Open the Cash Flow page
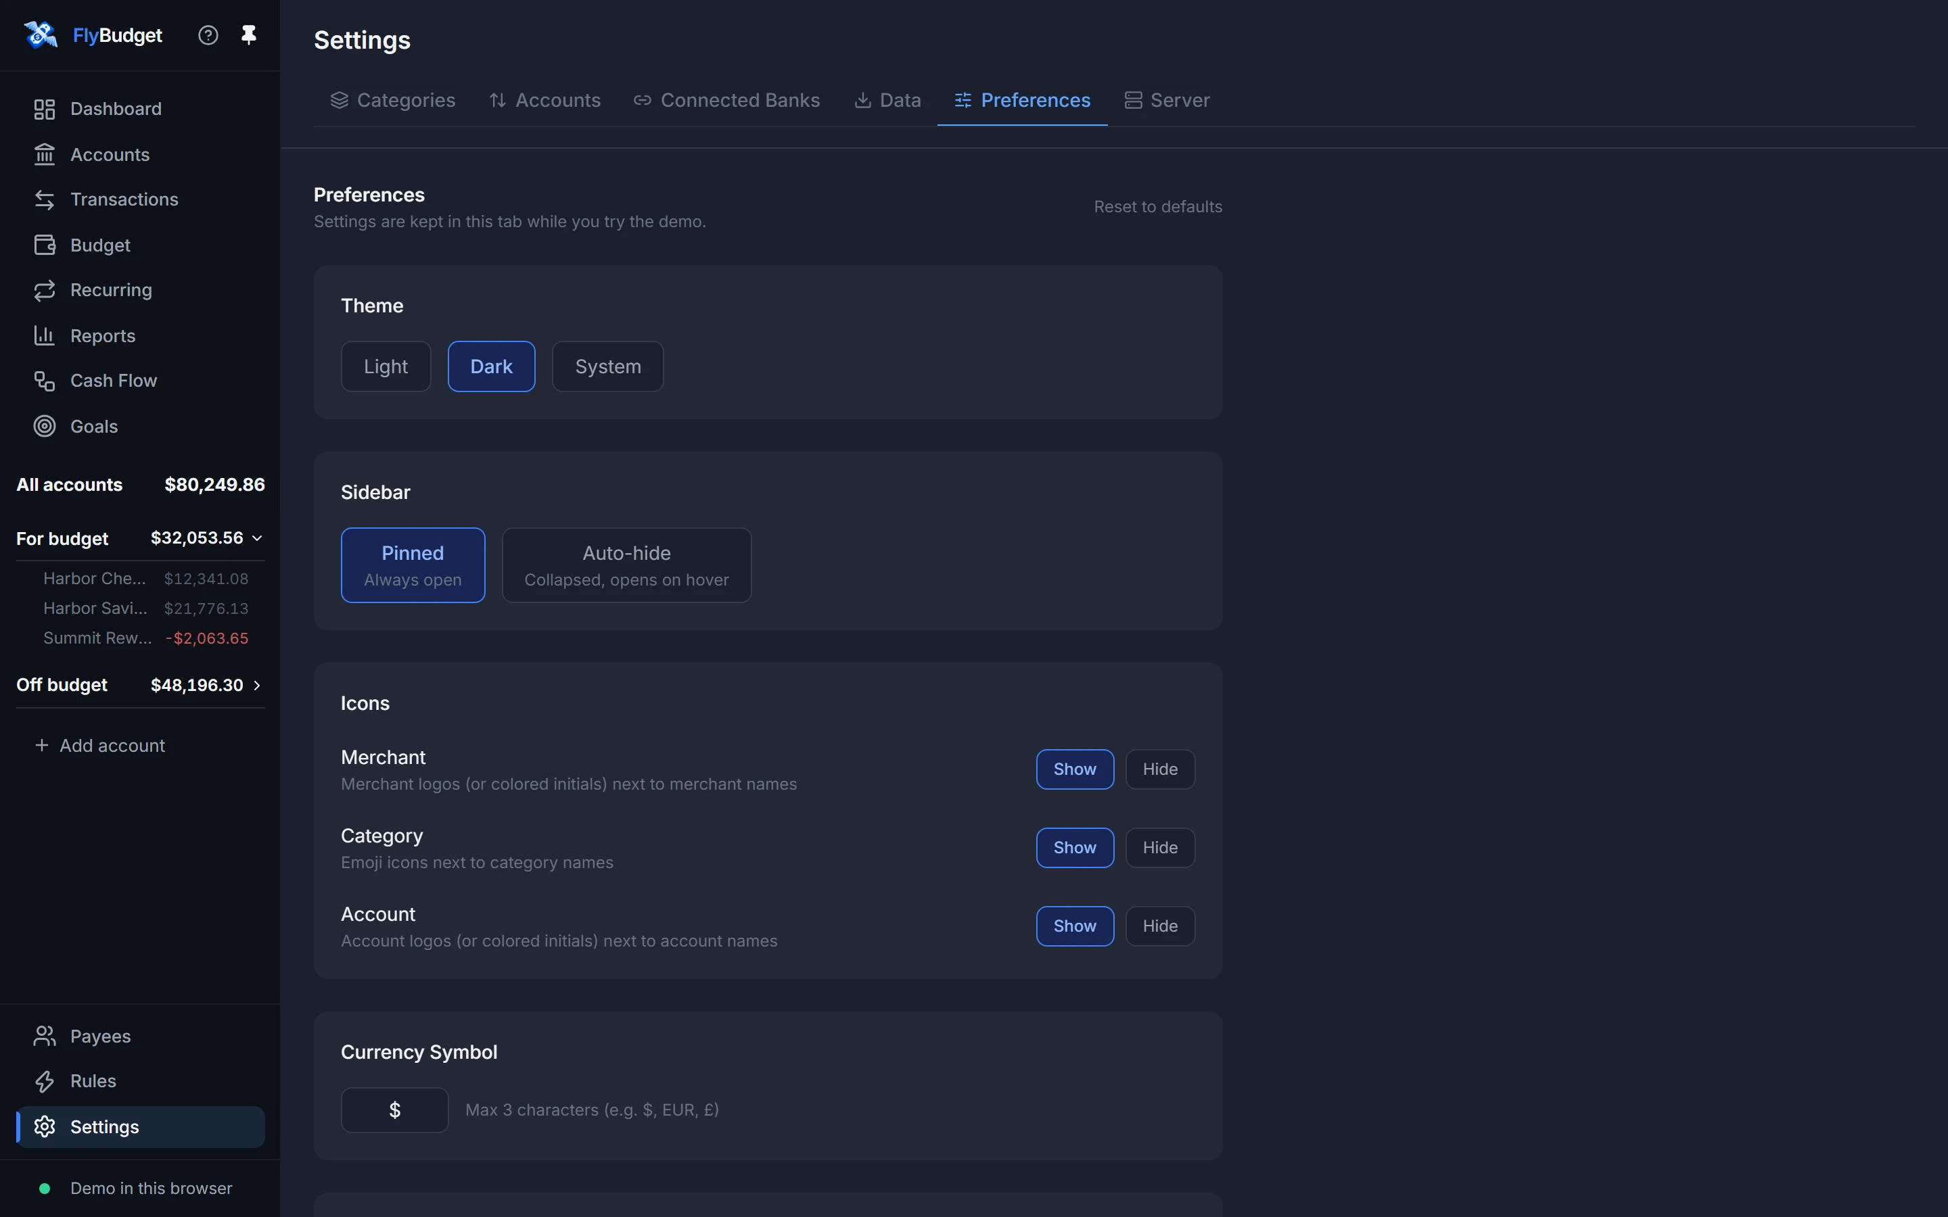1948x1217 pixels. click(x=140, y=381)
